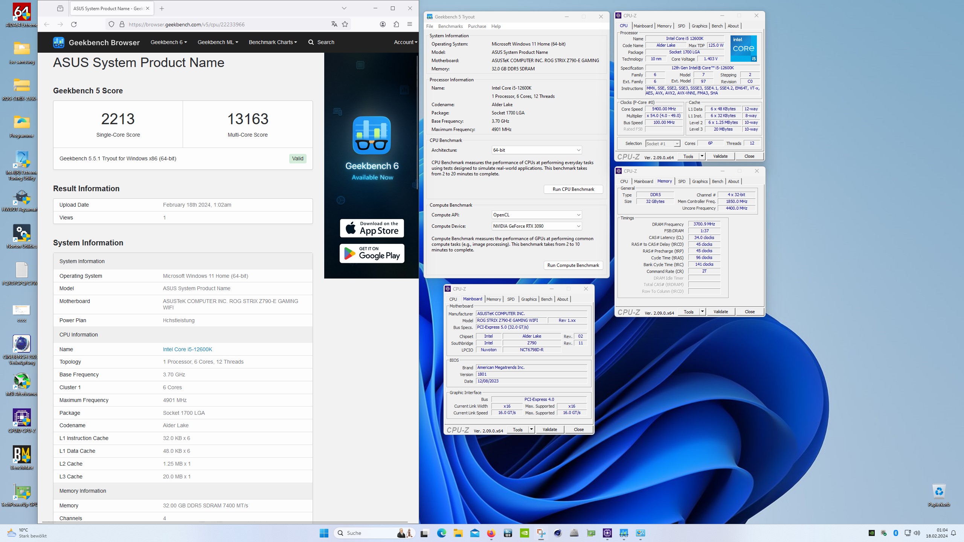Open Intel Extreme Tuning Utility shortcut
Image resolution: width=964 pixels, height=542 pixels.
[21, 166]
